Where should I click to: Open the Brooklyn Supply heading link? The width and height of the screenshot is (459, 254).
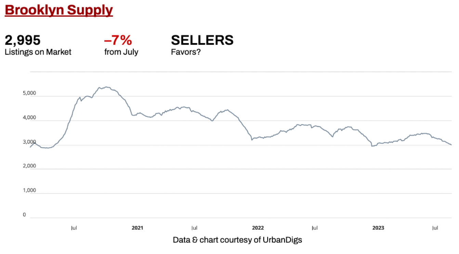(x=59, y=10)
